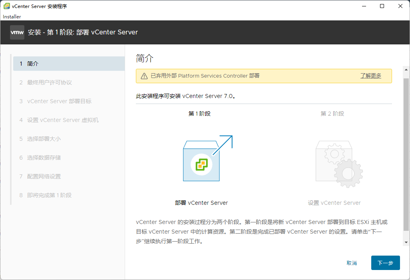Screen dimensions: 410x280
Task: Click scrollbar up arrow in content pane
Action: [406, 70]
